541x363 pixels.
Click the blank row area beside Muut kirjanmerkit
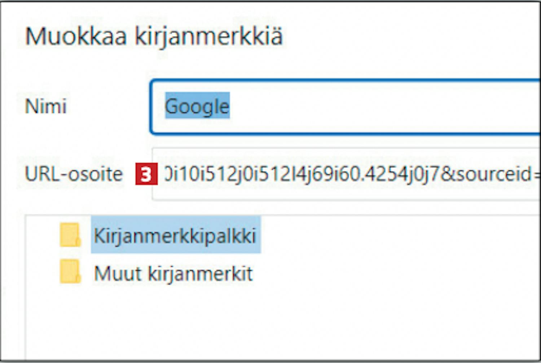pos(396,273)
